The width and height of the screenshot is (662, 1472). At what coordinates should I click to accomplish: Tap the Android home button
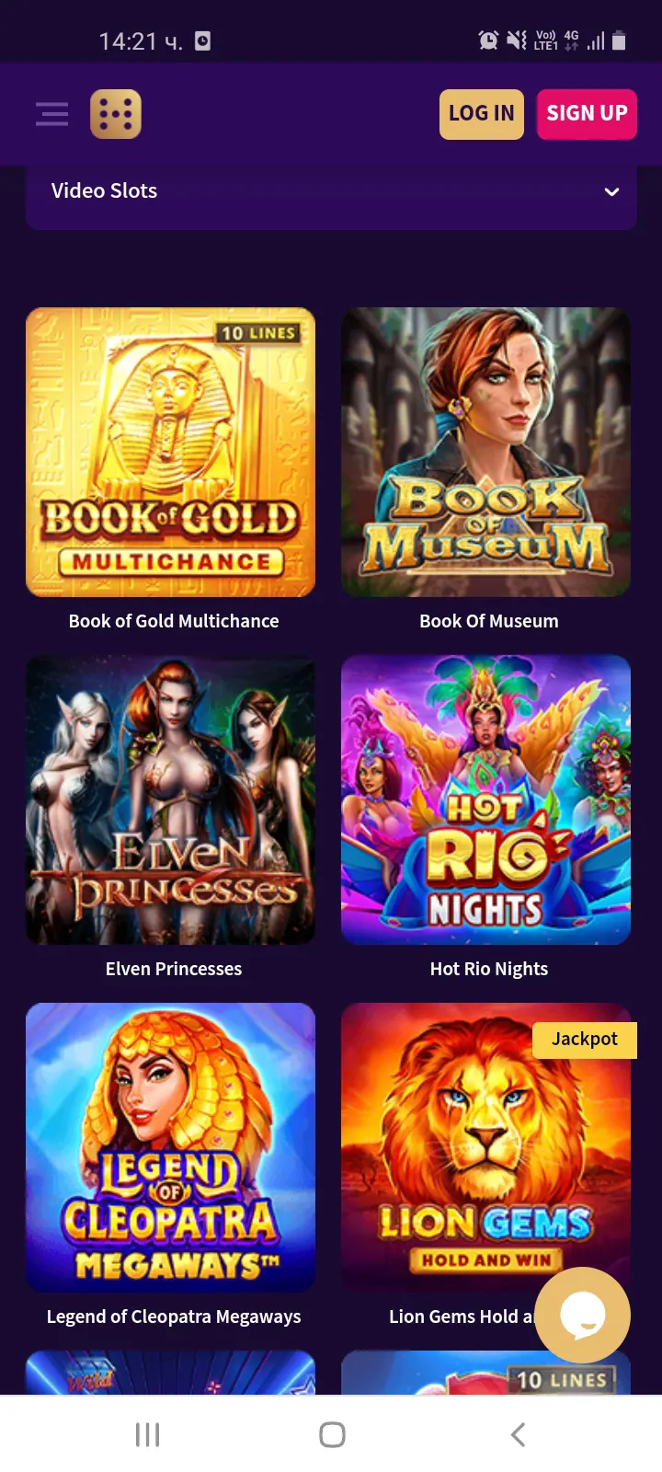point(332,1434)
